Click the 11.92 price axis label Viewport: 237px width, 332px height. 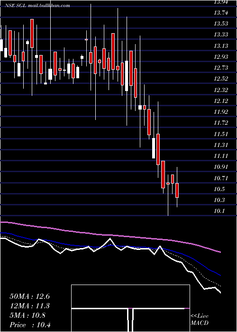(221, 112)
